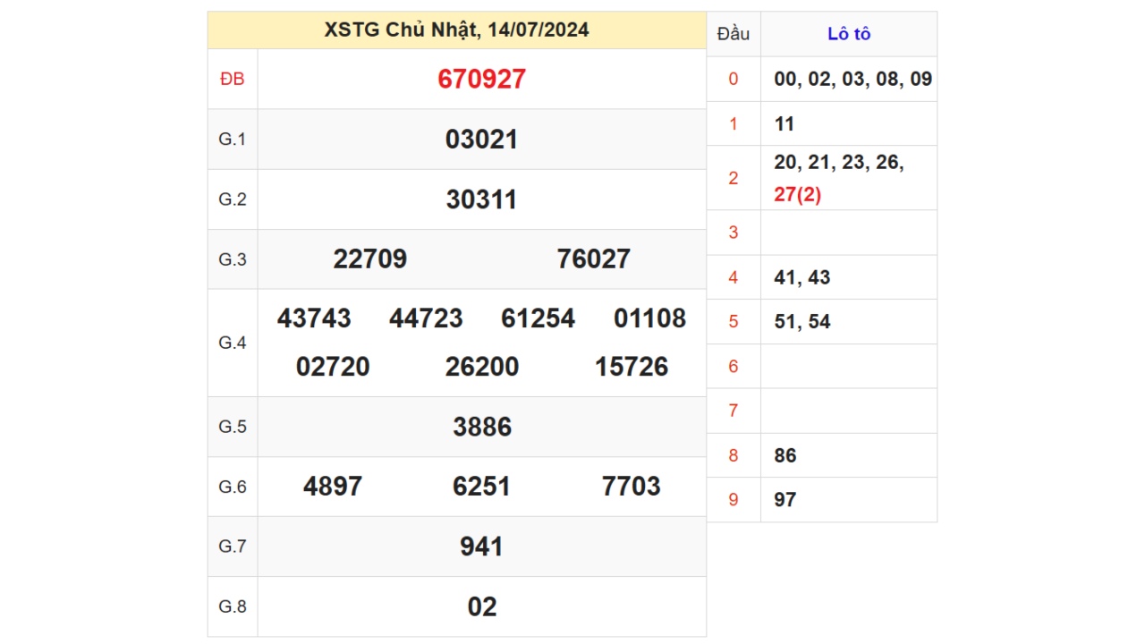Select G.2 result 30311
The image size is (1145, 644).
(x=481, y=199)
